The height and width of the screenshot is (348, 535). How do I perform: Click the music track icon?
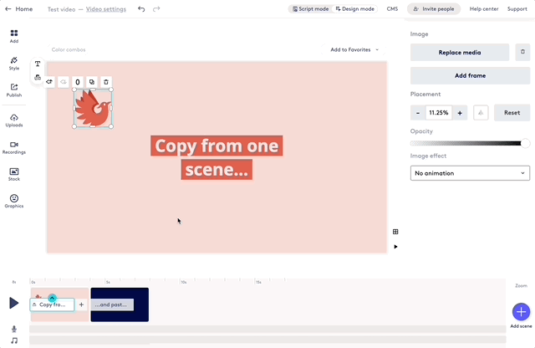point(14,340)
